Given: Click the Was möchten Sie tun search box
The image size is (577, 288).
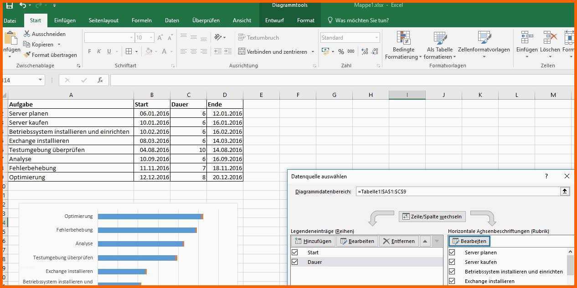Looking at the screenshot, I should (358, 20).
